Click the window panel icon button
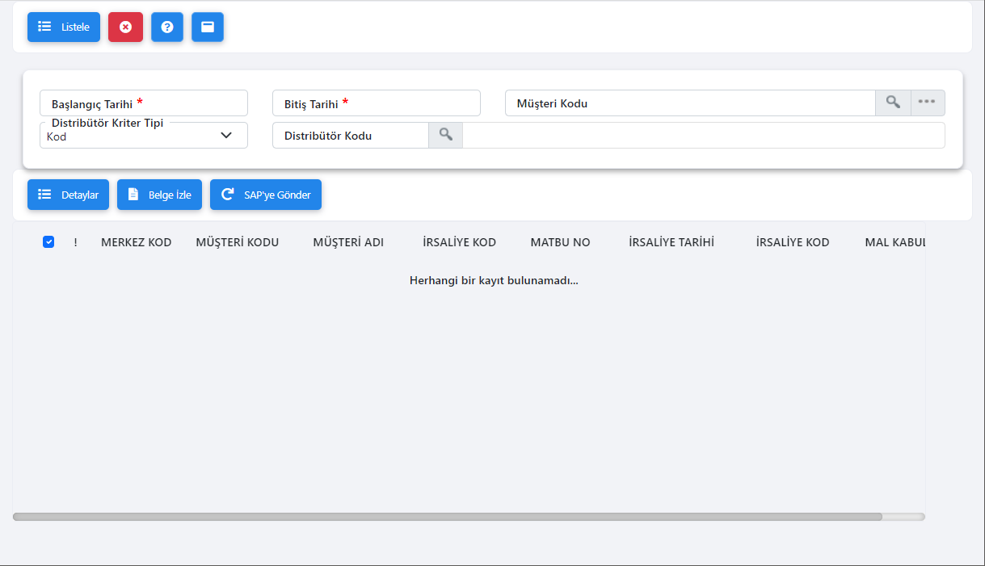 (x=208, y=27)
